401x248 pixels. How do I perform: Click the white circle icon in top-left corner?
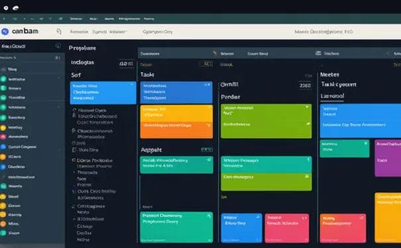pos(6,8)
